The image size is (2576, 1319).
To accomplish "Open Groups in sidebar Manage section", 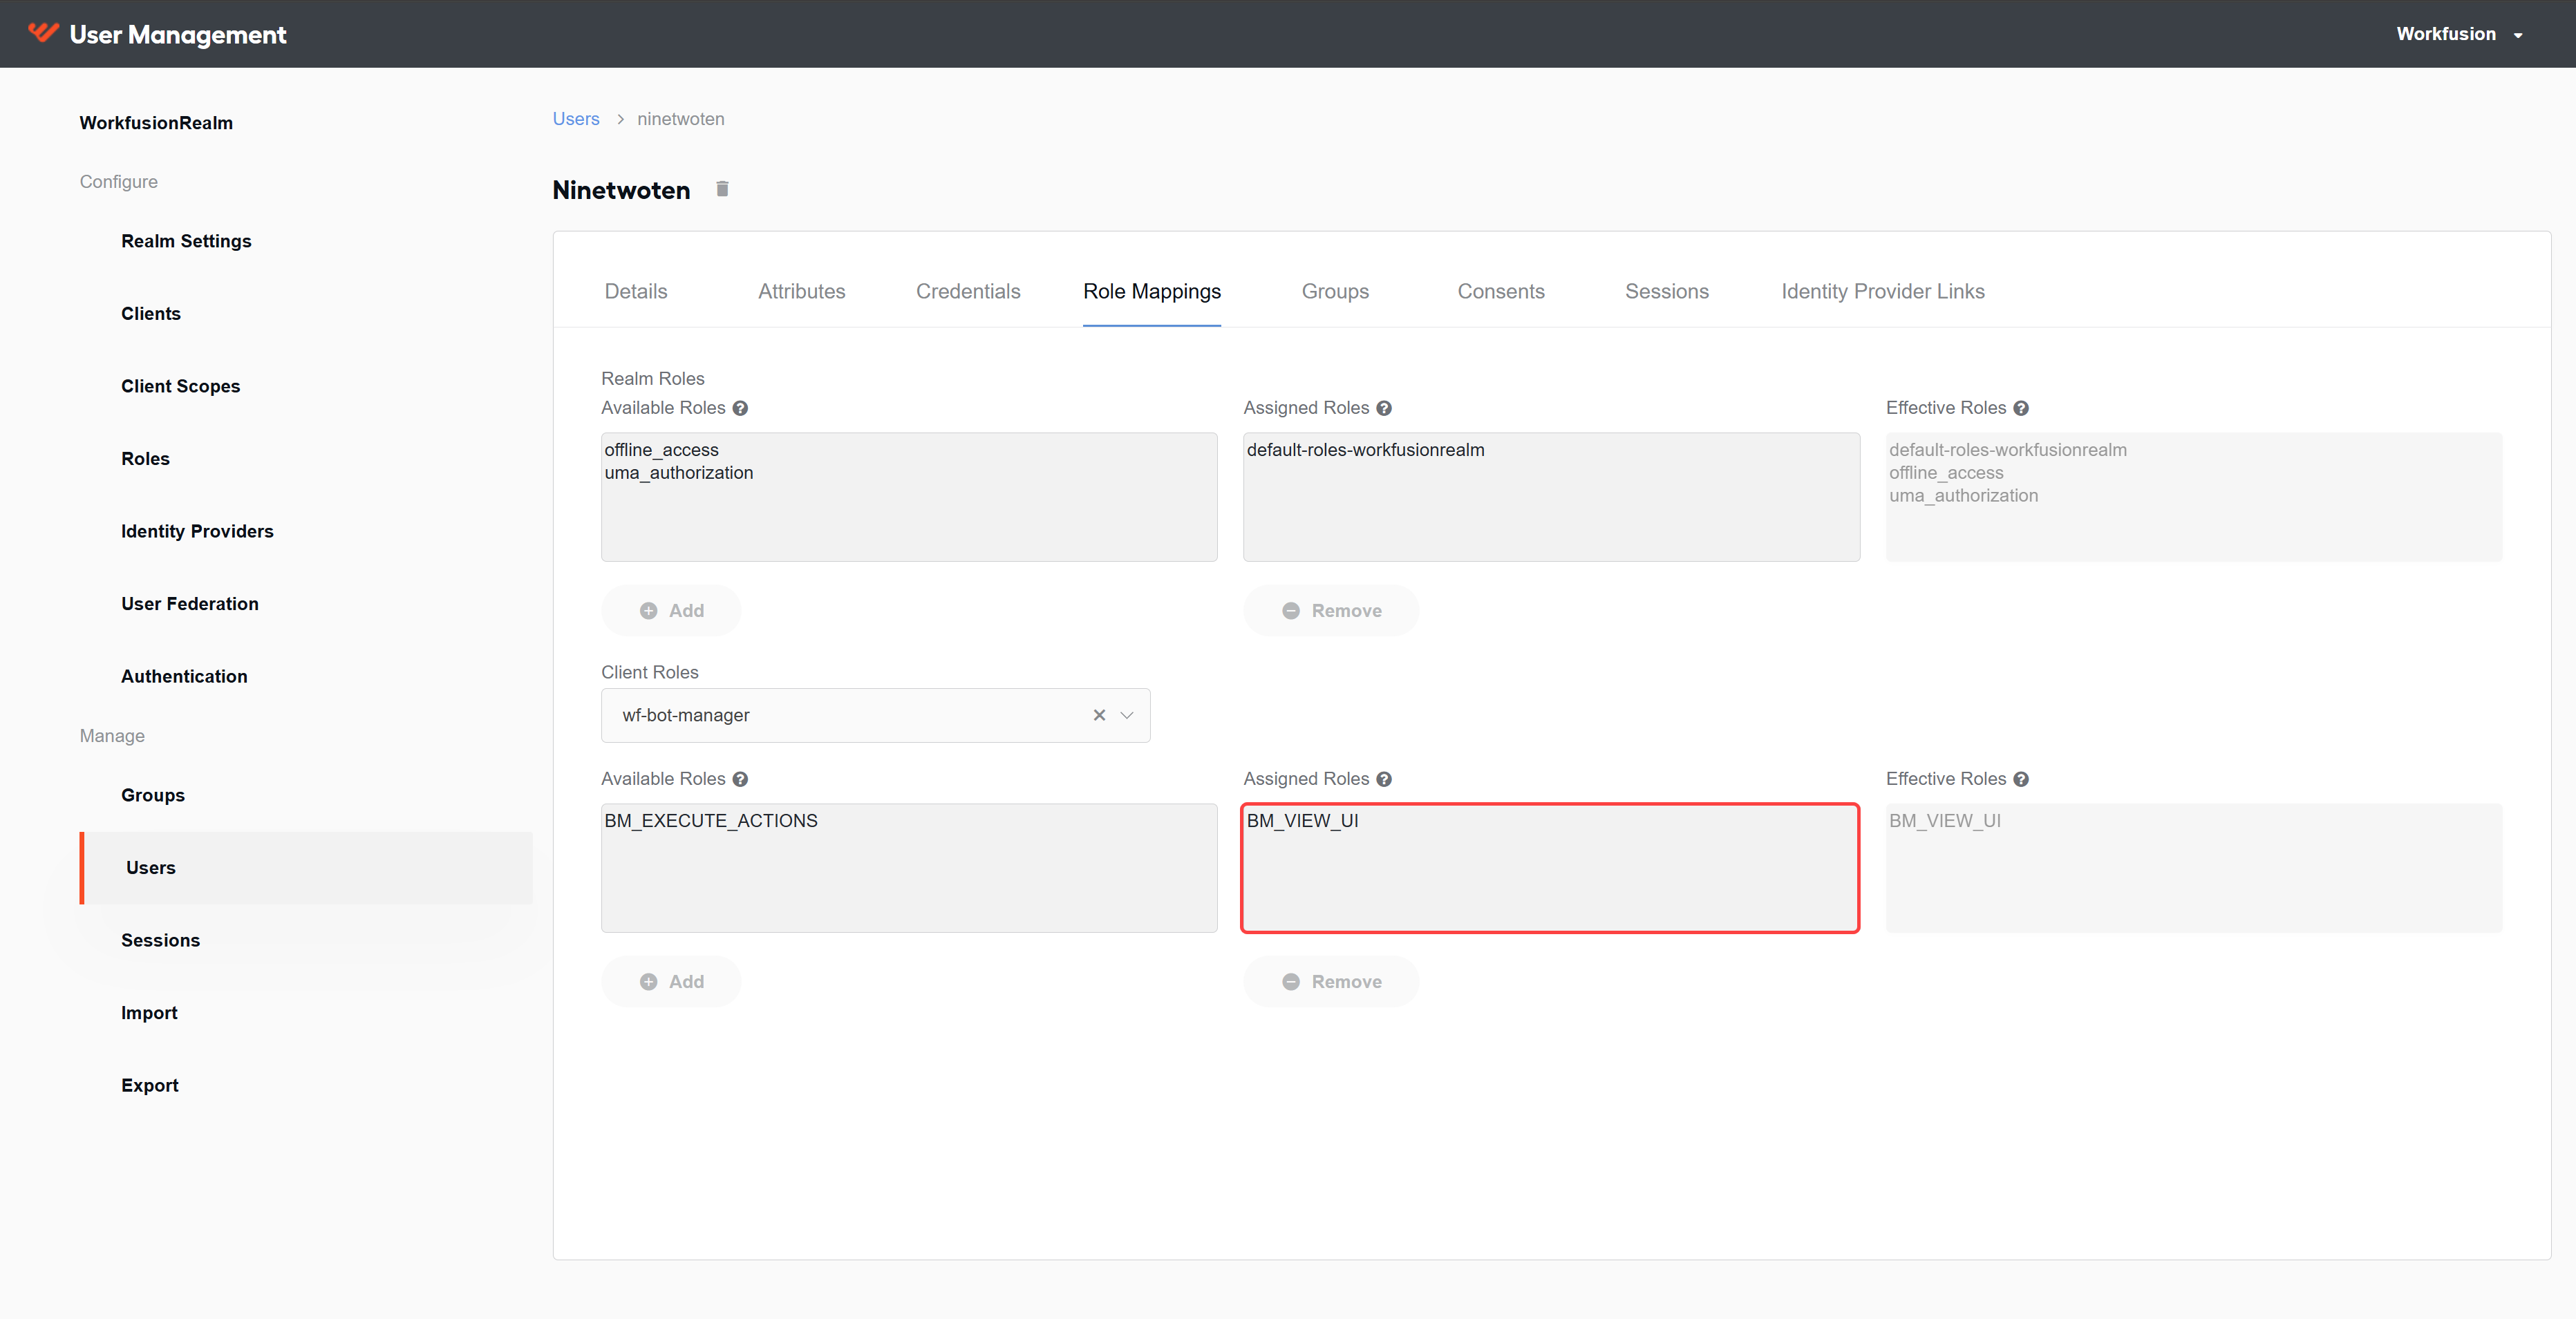I will coord(153,795).
